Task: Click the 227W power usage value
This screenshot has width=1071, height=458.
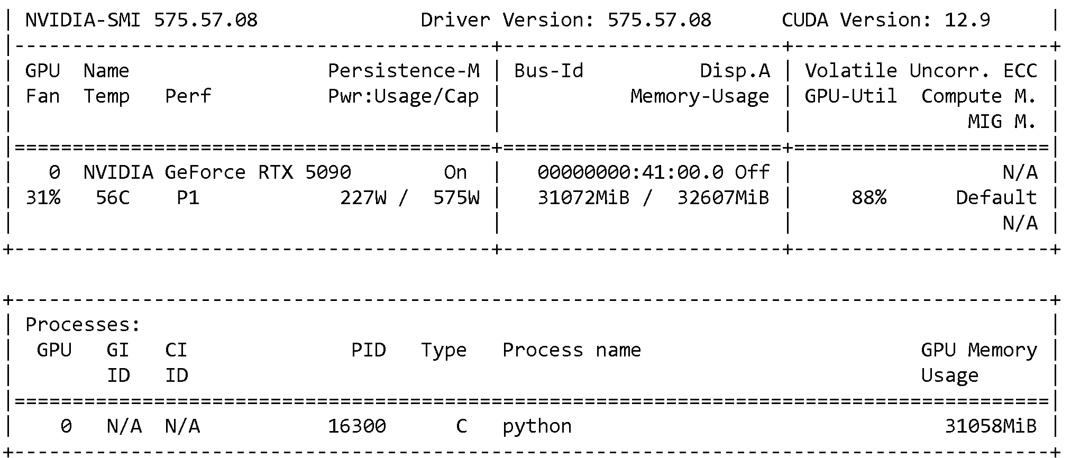Action: pos(363,198)
